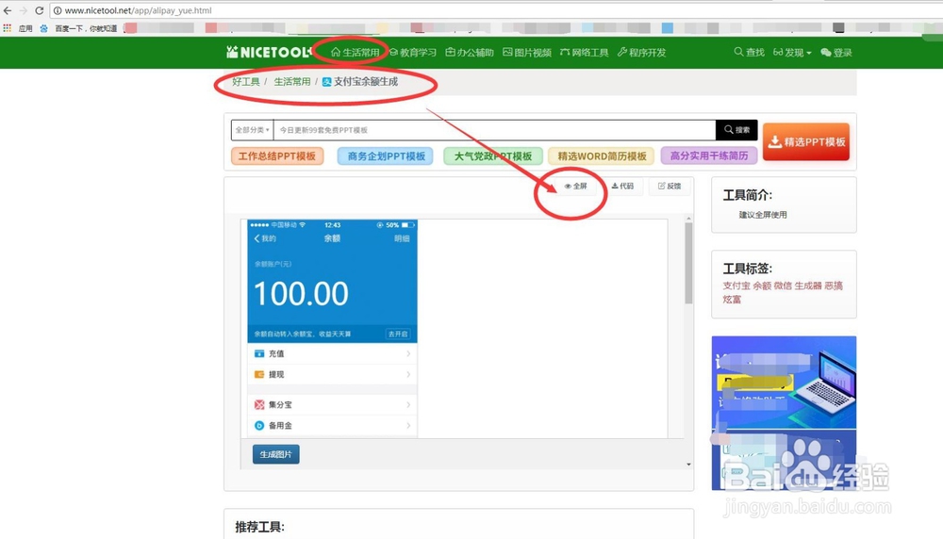Click the black 搜索 search button

tap(736, 130)
